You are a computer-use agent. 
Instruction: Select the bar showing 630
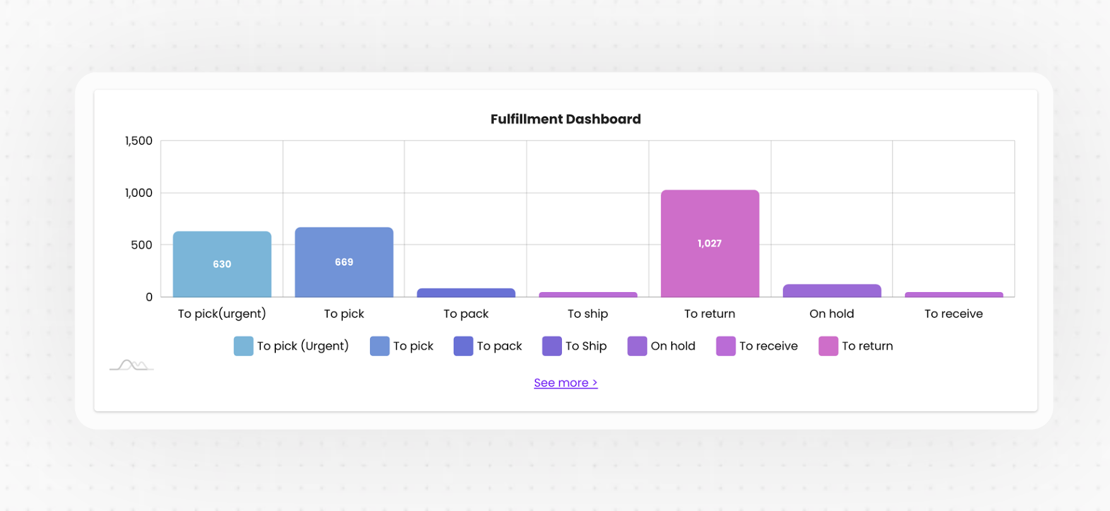(x=222, y=264)
